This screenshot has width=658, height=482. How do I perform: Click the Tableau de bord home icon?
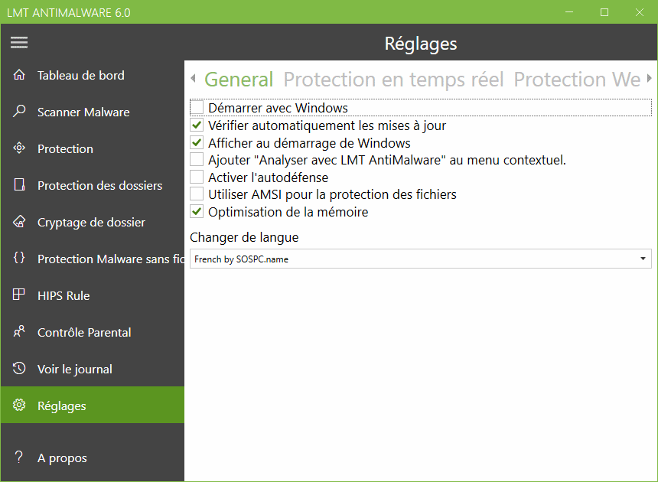tap(19, 75)
